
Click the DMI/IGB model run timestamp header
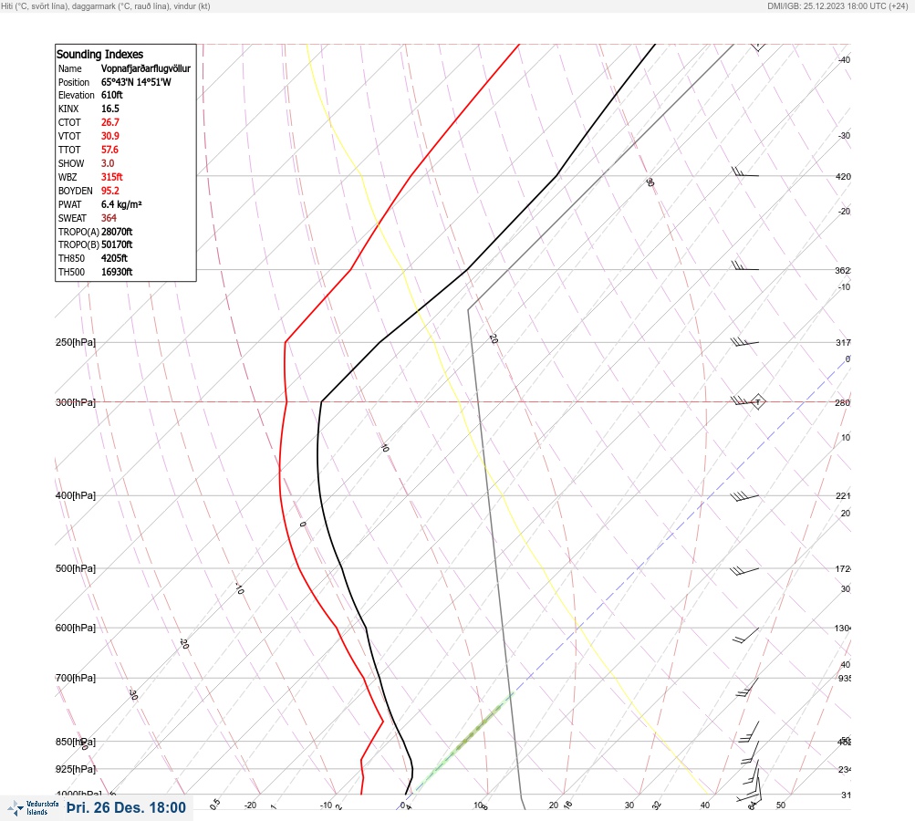838,5
